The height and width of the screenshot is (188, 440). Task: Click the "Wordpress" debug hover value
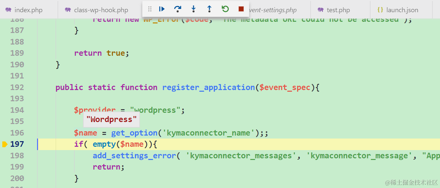click(111, 119)
